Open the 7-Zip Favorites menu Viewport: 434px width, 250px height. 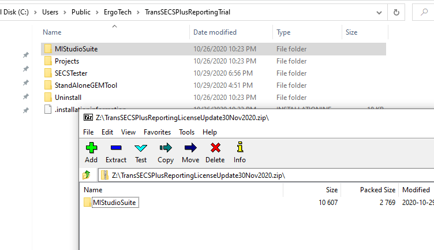coord(157,132)
